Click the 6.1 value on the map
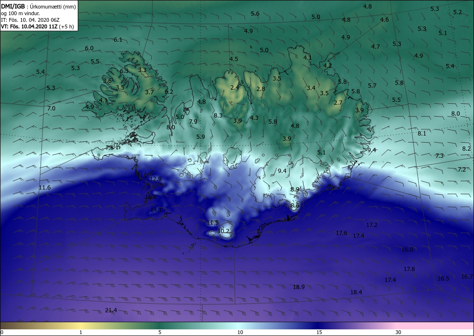 coord(118,40)
